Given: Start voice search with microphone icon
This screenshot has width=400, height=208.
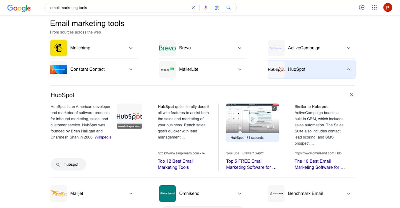Looking at the screenshot, I should click(206, 8).
